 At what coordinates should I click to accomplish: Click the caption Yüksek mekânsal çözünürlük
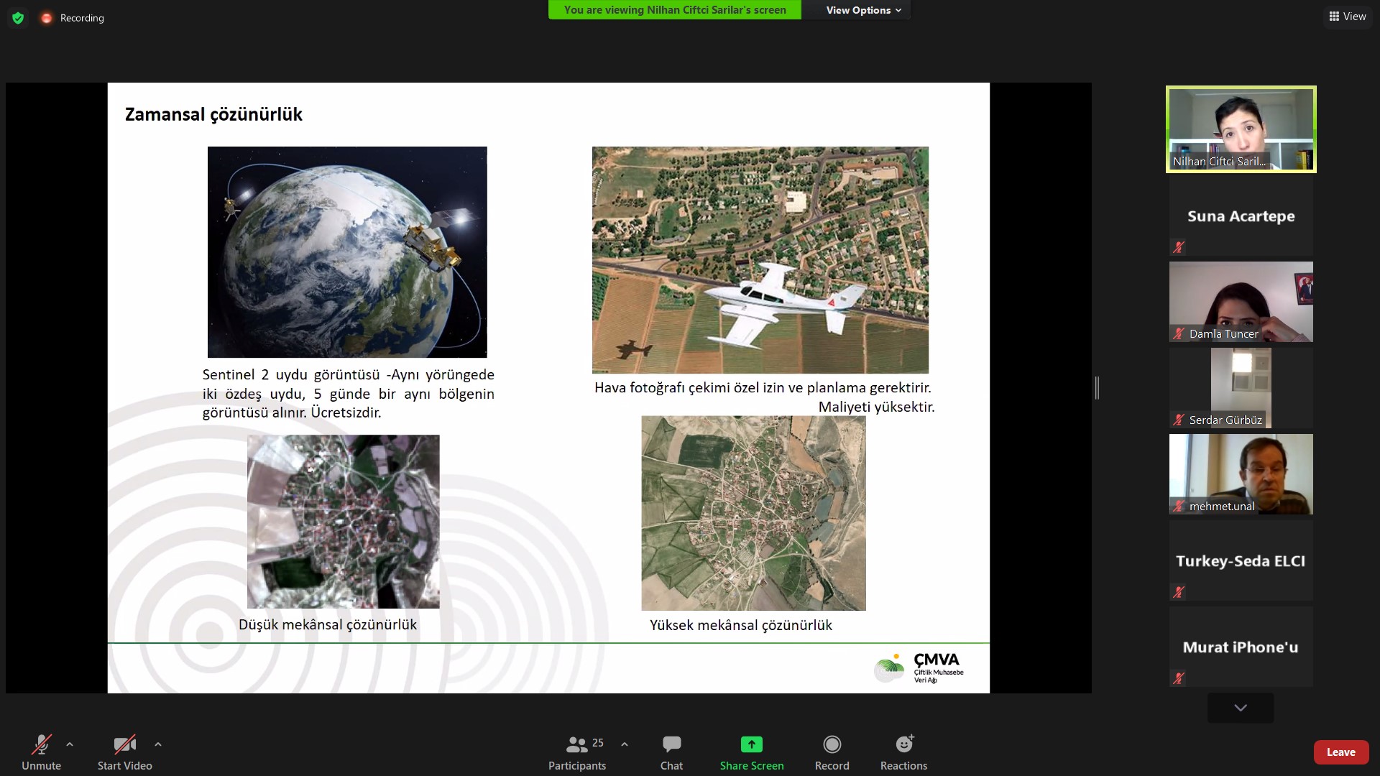pyautogui.click(x=741, y=625)
